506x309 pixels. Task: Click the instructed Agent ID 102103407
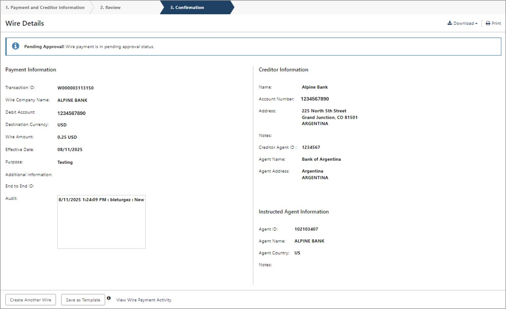[x=306, y=229]
